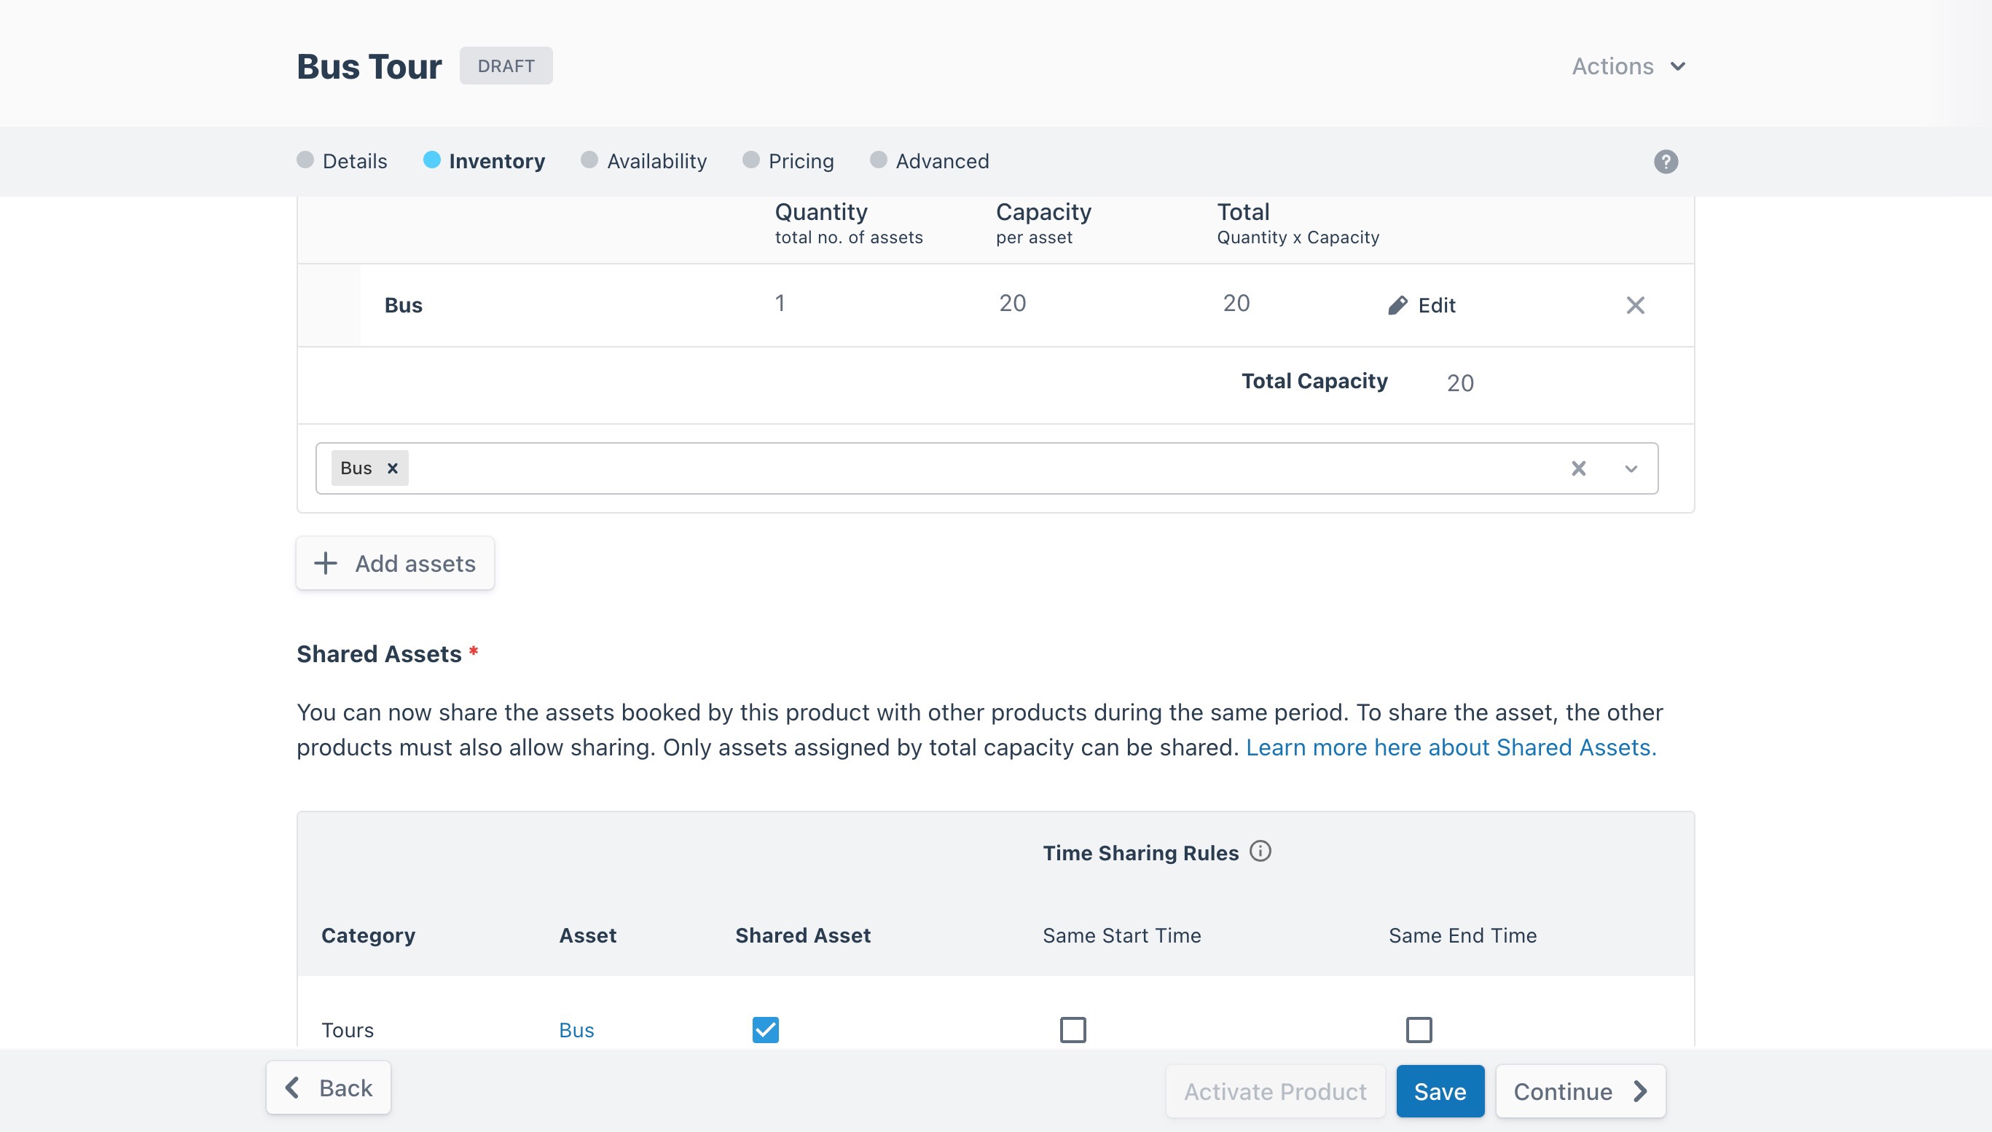Uncheck the Shared Asset checkbox for Bus
This screenshot has width=1992, height=1132.
(765, 1029)
